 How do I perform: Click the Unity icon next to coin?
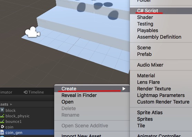[2, 127]
